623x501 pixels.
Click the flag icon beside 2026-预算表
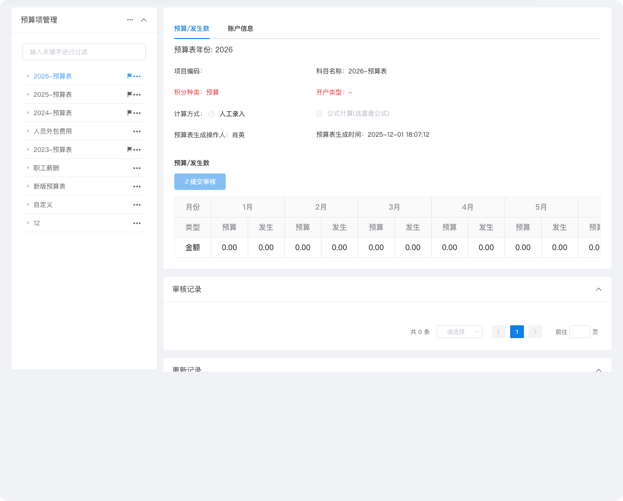[x=129, y=76]
